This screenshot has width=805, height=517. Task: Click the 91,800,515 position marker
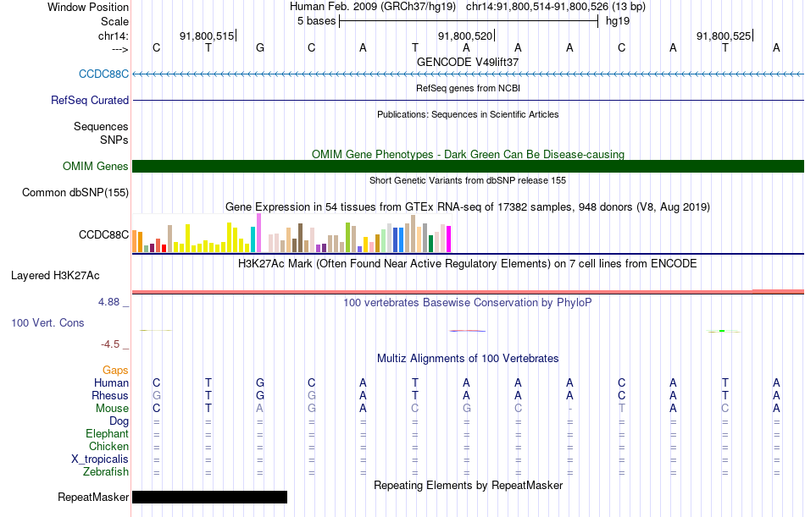pyautogui.click(x=207, y=36)
